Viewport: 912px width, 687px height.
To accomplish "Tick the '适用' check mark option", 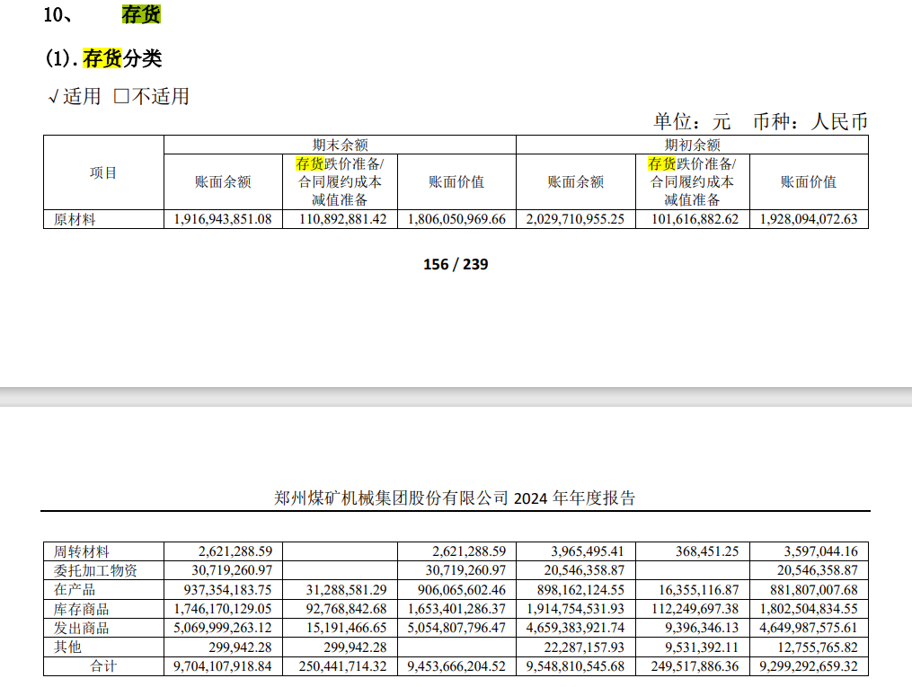I will click(75, 96).
